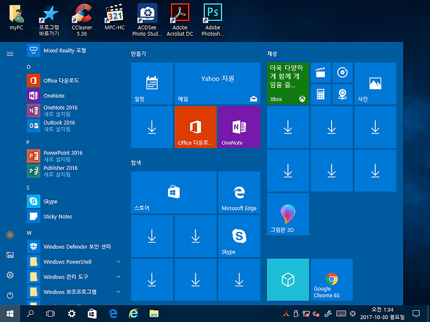Open Publisher 2016 from the app list
430x322 pixels.
tap(73, 171)
